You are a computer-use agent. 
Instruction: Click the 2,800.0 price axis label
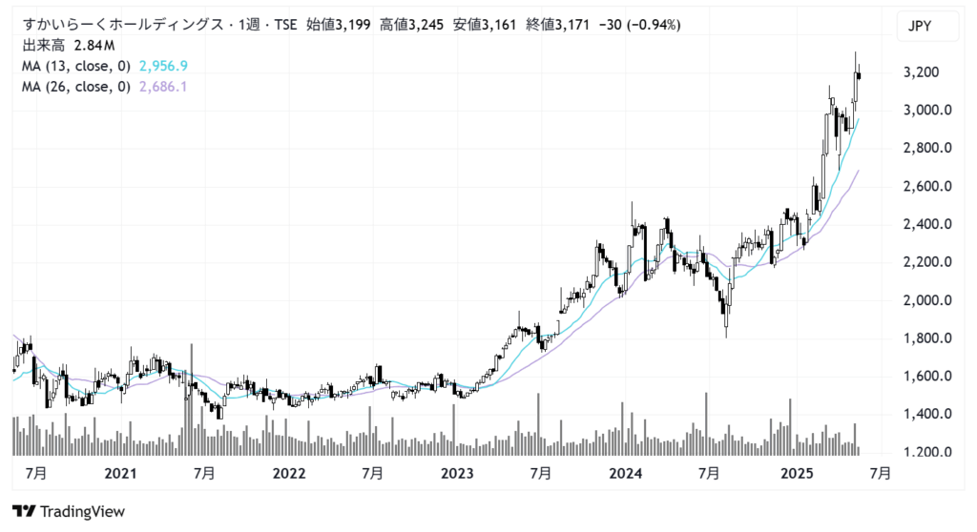point(927,149)
